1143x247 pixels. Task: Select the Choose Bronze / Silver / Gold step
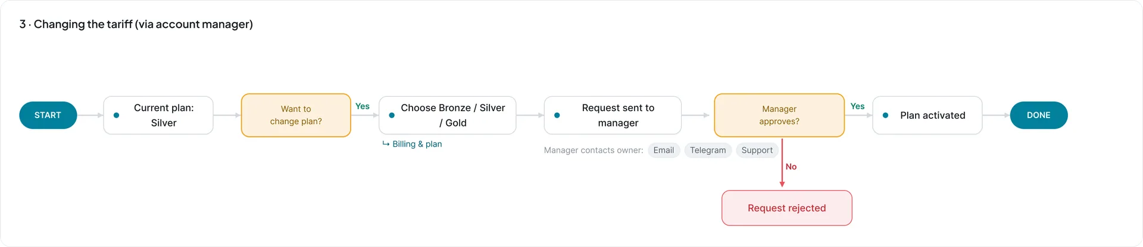coord(448,115)
